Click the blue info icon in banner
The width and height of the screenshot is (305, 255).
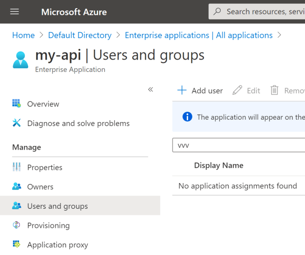click(x=187, y=117)
